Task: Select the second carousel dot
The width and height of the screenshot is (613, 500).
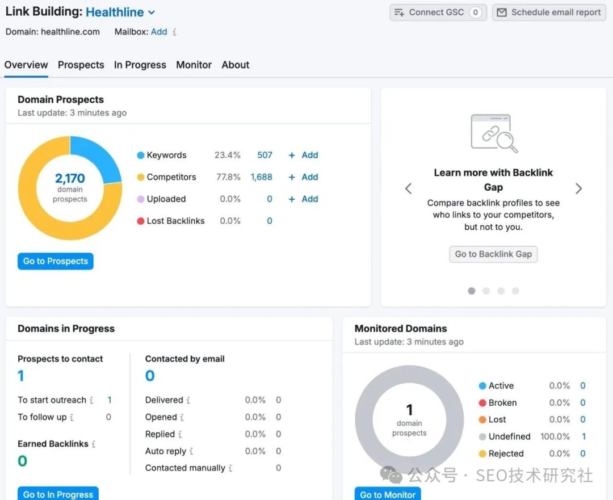Action: [x=486, y=291]
